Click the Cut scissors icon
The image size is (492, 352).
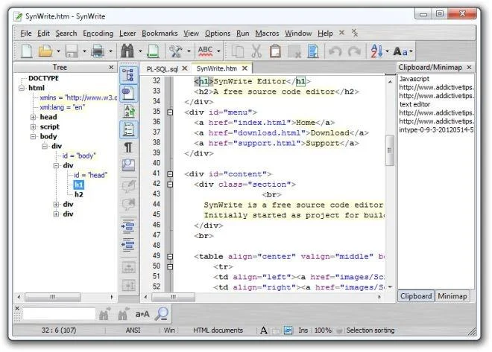tap(256, 51)
